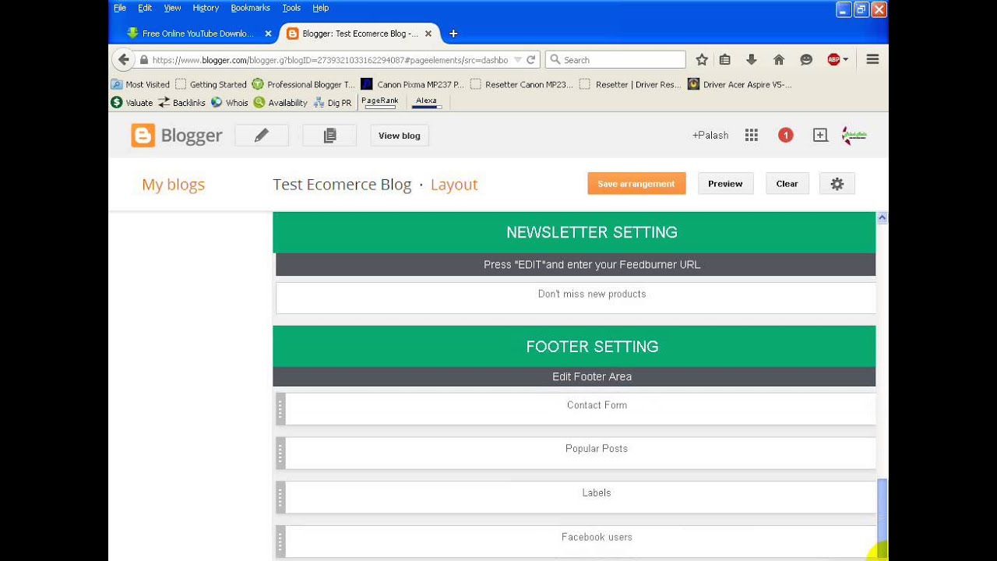The width and height of the screenshot is (997, 561).
Task: Open the Tools menu
Action: (x=291, y=8)
